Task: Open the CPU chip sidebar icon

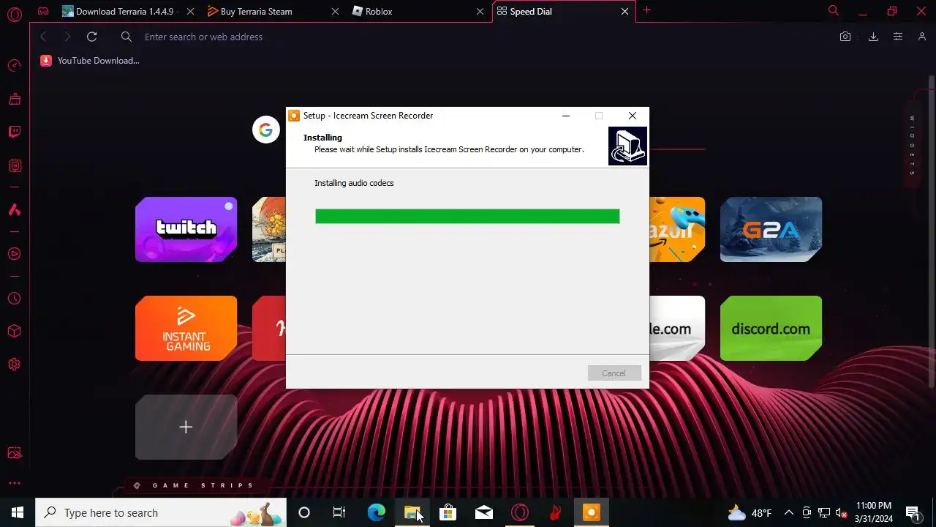Action: point(14,166)
